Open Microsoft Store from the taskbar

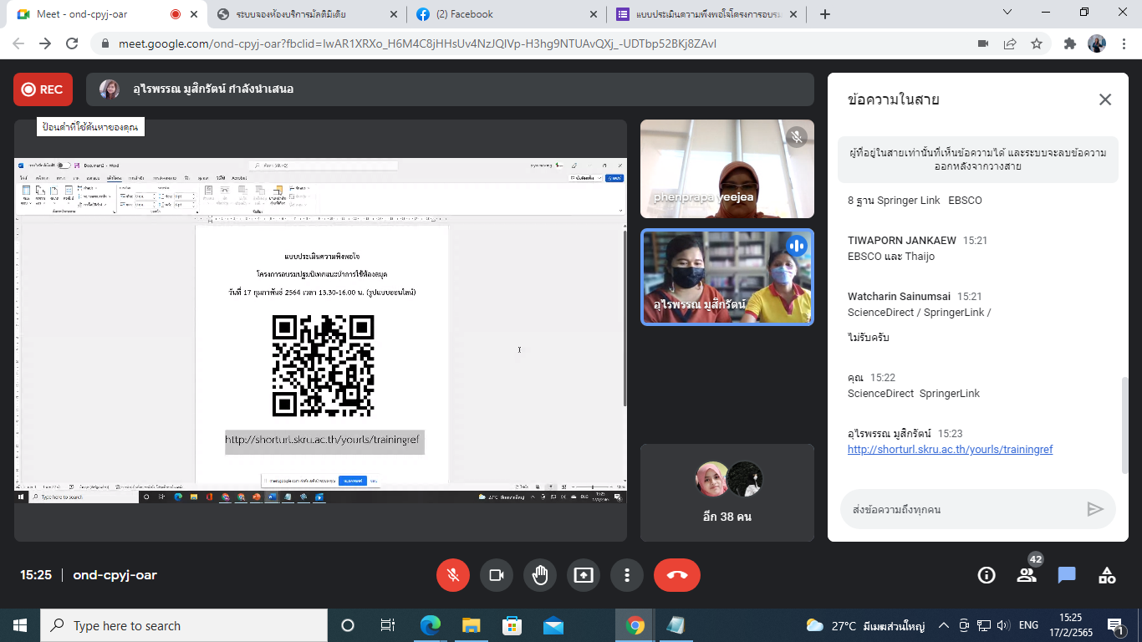pyautogui.click(x=512, y=625)
